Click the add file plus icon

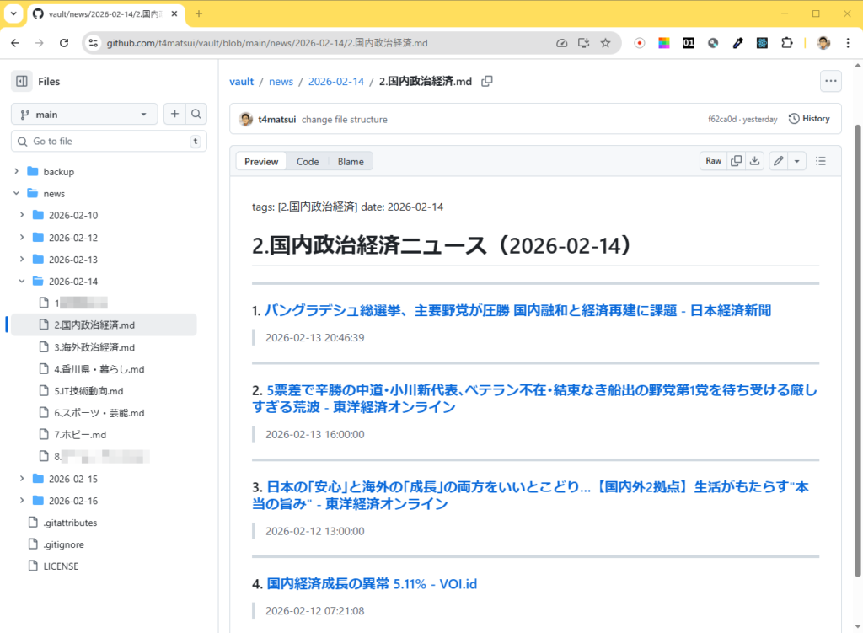tap(174, 115)
